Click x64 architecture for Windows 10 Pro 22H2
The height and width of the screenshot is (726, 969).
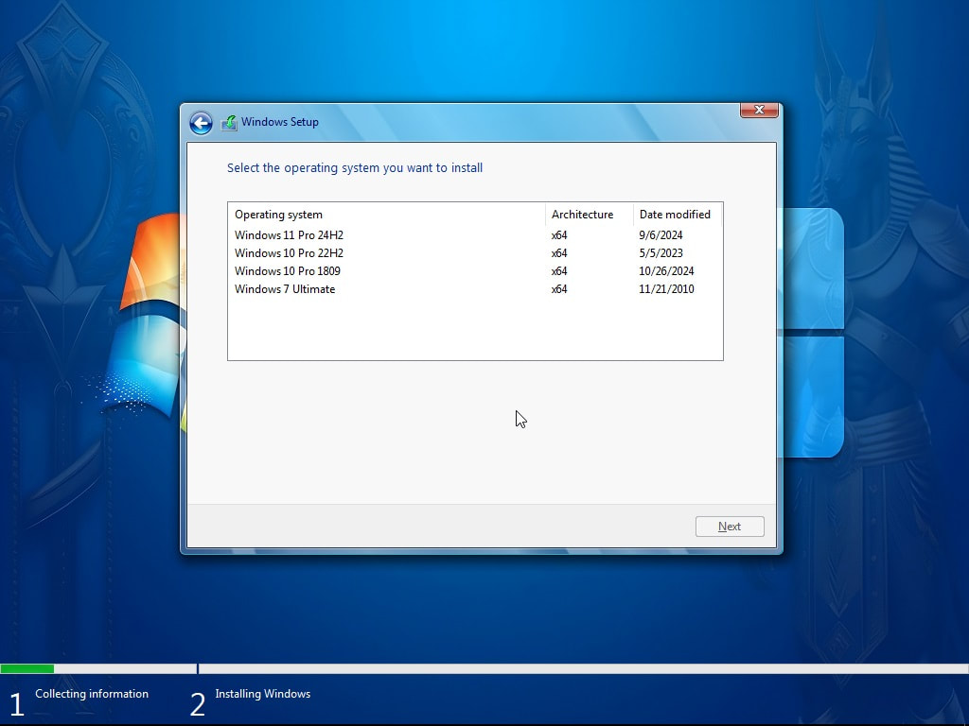(559, 253)
